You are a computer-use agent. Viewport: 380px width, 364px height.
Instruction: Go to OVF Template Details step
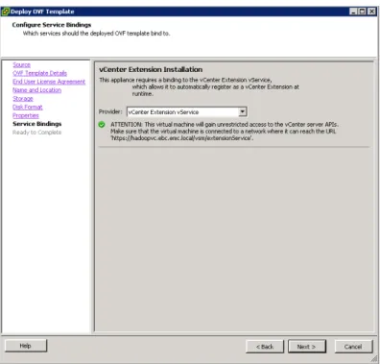[39, 73]
